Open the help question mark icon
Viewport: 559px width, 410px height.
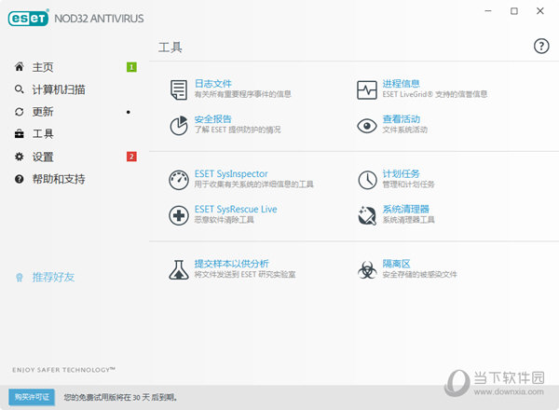coord(541,46)
